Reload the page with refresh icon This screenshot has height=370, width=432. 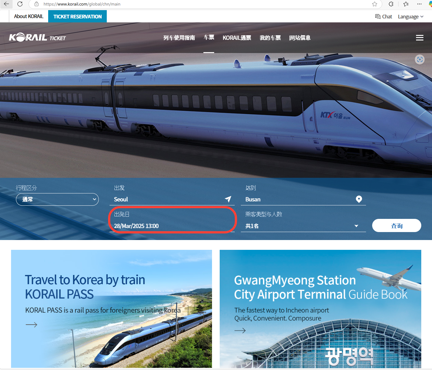tap(20, 4)
